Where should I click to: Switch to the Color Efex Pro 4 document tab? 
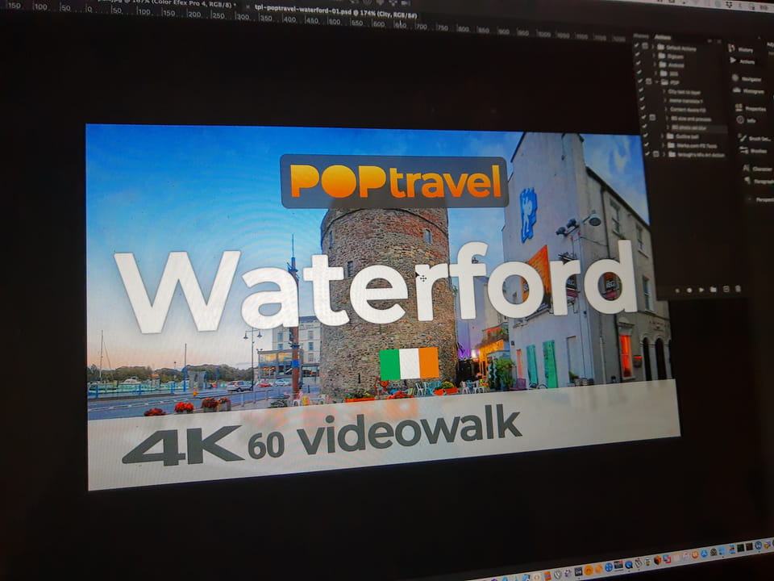click(185, 3)
